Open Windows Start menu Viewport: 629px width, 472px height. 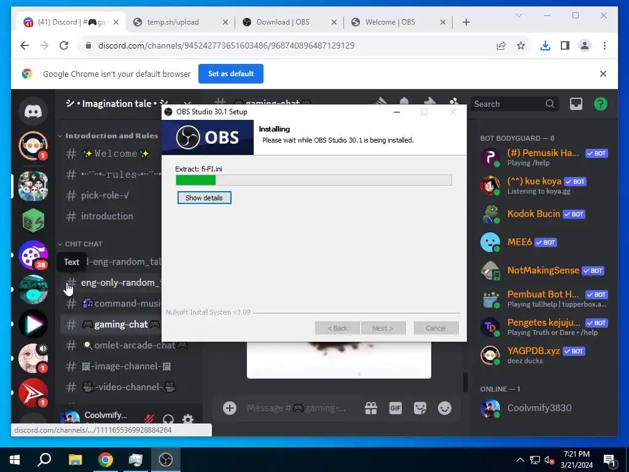pos(15,460)
